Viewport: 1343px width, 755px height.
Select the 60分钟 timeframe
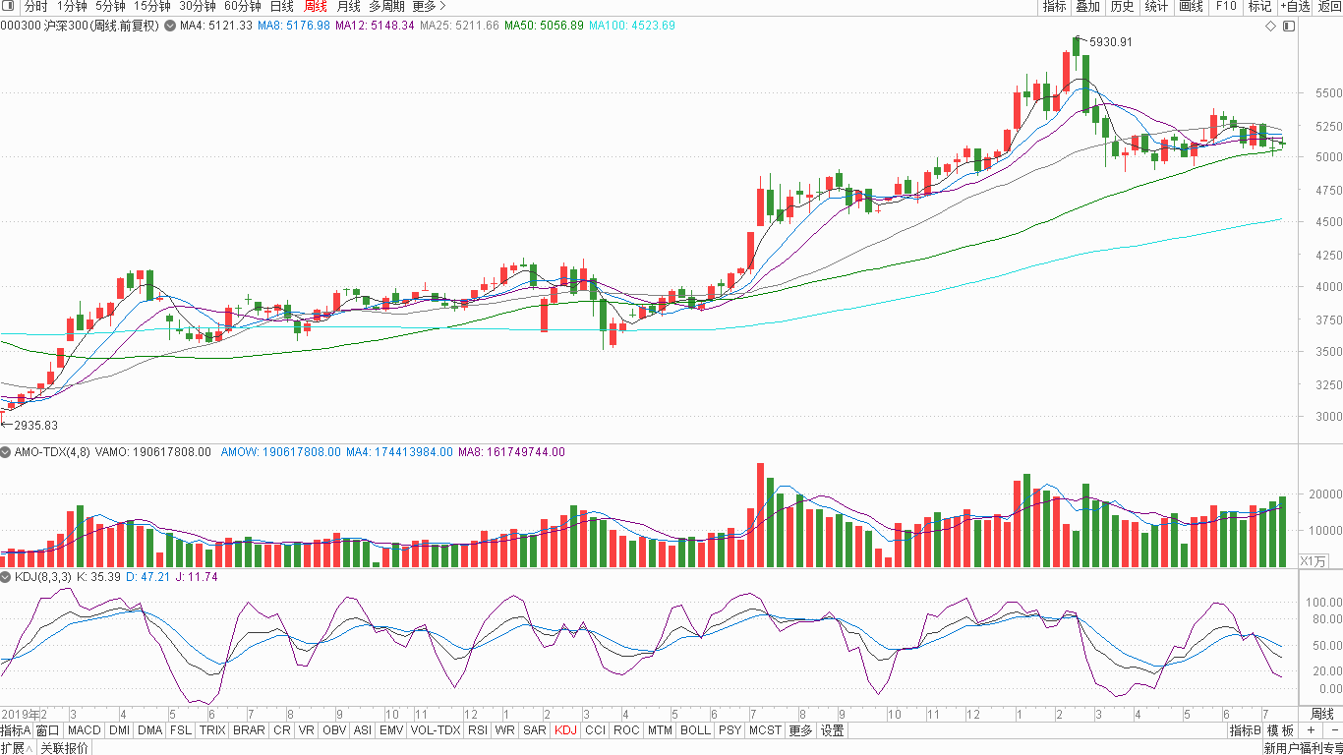coord(243,6)
